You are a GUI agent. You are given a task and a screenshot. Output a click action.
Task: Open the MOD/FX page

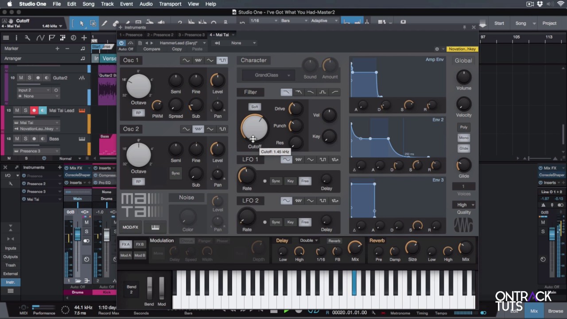click(x=130, y=227)
